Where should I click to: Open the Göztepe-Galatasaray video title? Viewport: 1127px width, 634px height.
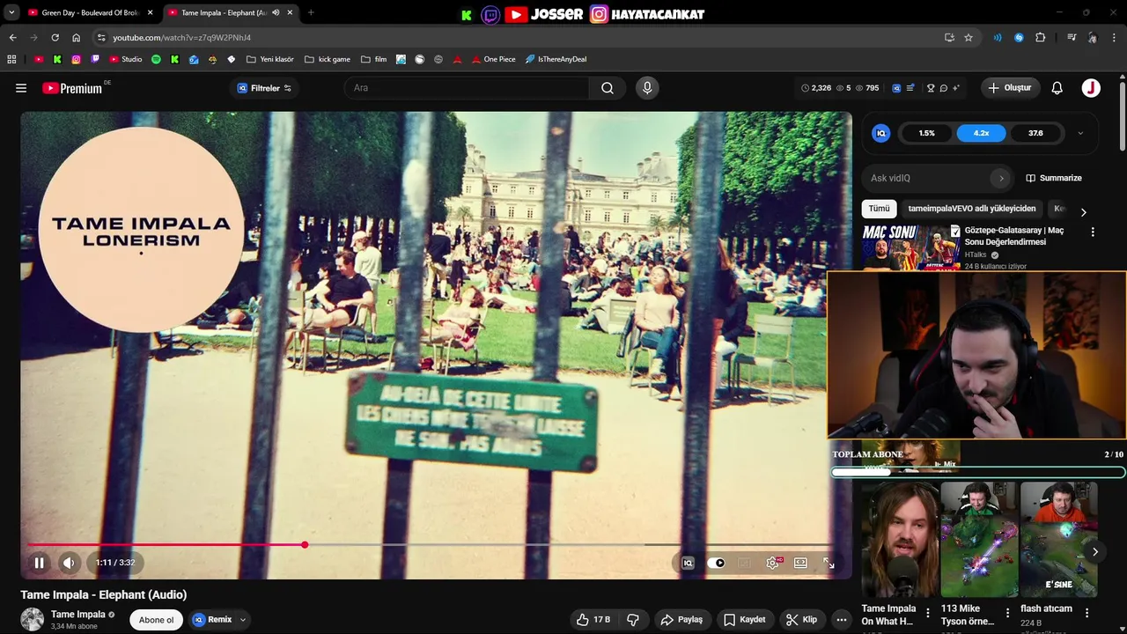coord(1014,236)
